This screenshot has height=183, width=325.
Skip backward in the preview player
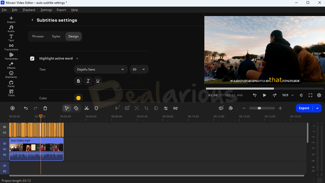tap(255, 95)
